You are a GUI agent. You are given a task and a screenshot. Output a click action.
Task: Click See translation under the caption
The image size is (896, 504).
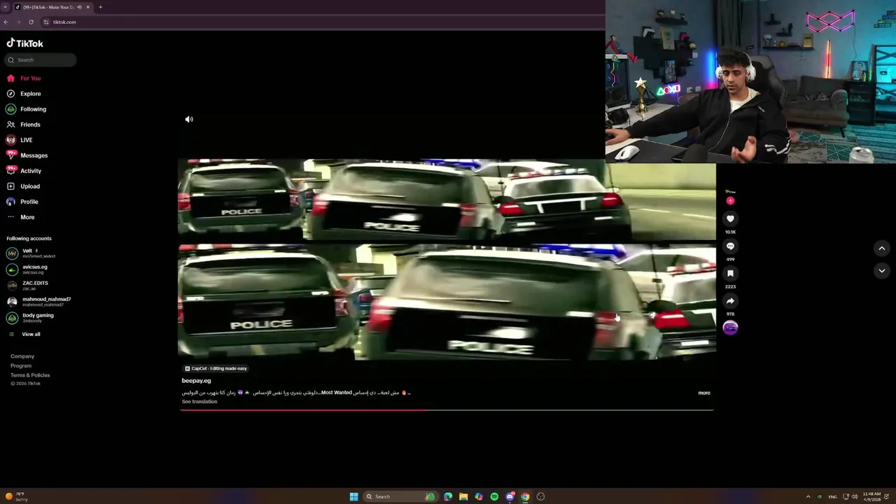(x=199, y=402)
